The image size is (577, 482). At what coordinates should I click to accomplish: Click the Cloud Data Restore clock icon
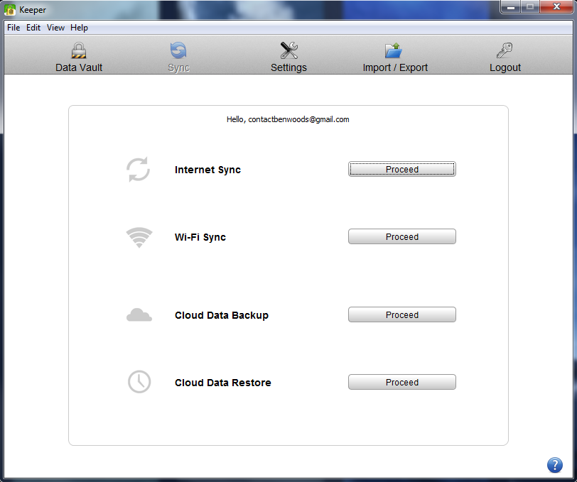(139, 382)
